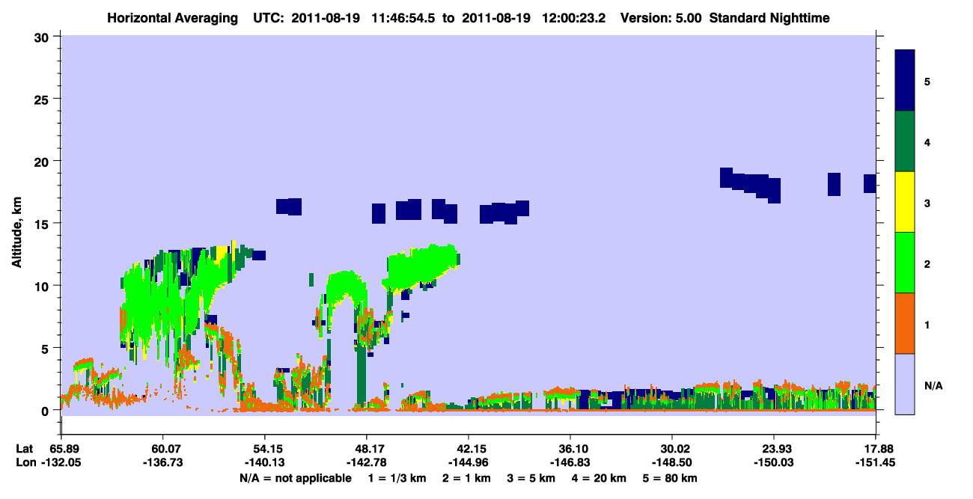Click the start time '11:46:54.5' in the title
Screen dimensions: 973x499
[404, 18]
